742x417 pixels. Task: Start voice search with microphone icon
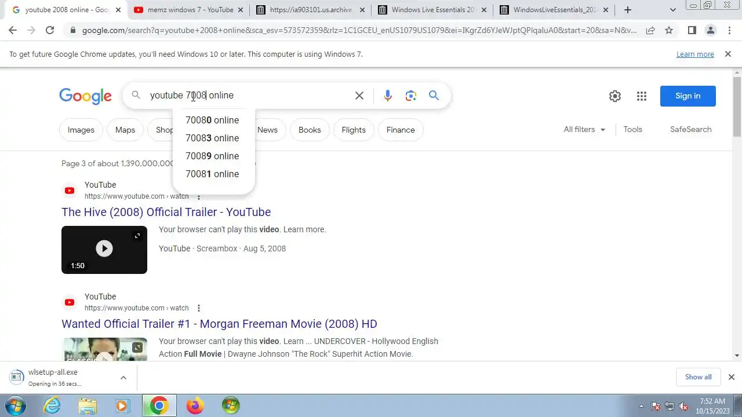(x=388, y=96)
